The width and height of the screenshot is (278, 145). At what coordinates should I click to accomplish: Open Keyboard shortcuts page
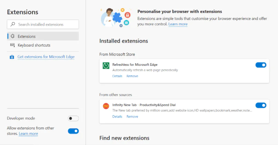(x=34, y=45)
